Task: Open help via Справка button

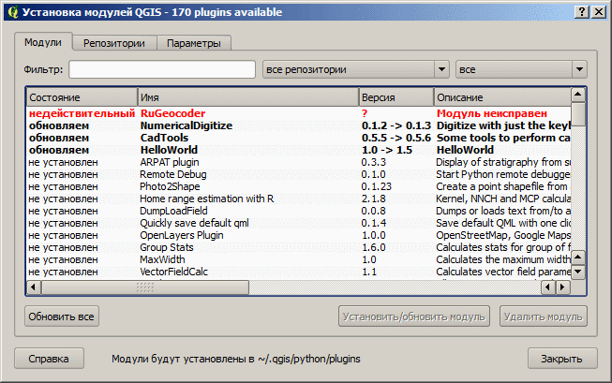Action: pyautogui.click(x=49, y=359)
